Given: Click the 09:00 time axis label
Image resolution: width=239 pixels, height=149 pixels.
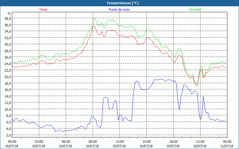Looking at the screenshot, I should coord(93,142).
